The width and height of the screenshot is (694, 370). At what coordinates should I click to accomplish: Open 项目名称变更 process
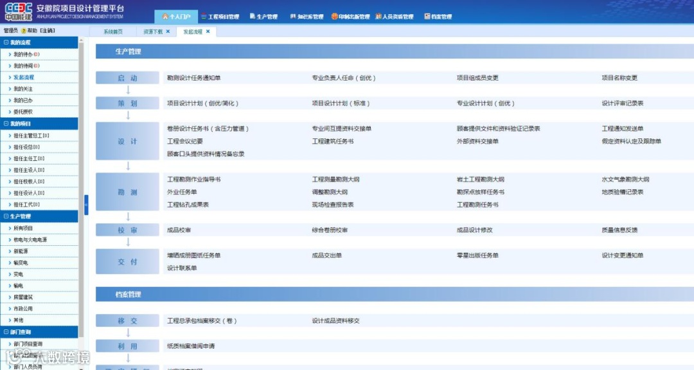[x=619, y=78]
